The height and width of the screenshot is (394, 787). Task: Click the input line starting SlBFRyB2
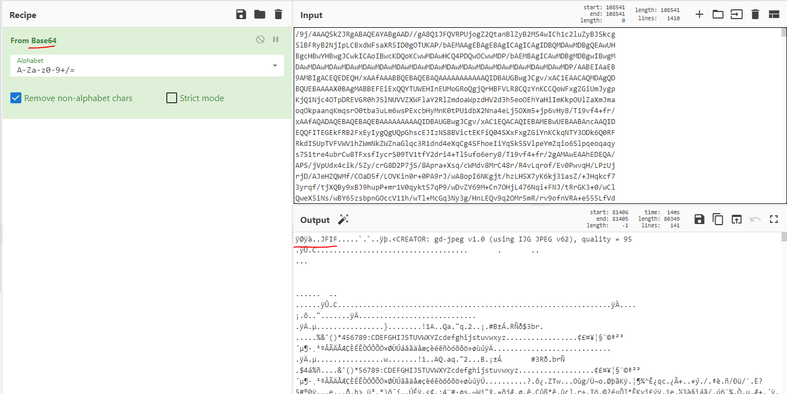click(x=455, y=45)
